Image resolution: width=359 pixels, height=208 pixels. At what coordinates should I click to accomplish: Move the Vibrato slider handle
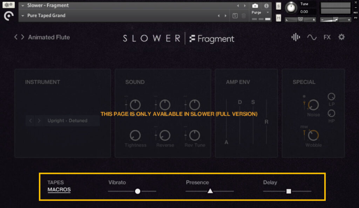click(138, 191)
